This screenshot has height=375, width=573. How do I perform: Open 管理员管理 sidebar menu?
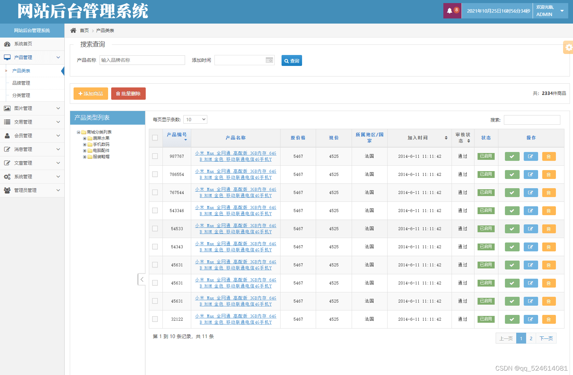[x=32, y=190]
